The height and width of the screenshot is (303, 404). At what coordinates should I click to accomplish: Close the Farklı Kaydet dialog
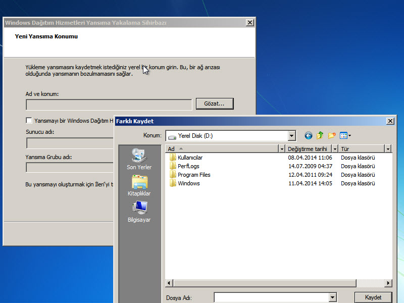point(390,121)
